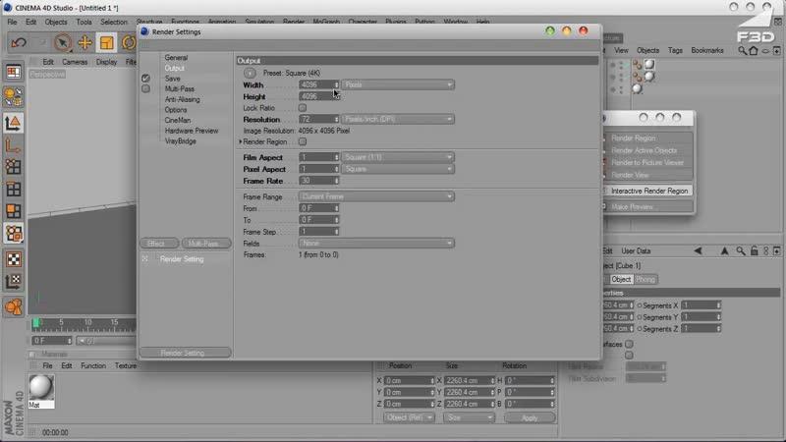Click the Render Setting button at bottom
The width and height of the screenshot is (786, 442).
185,353
